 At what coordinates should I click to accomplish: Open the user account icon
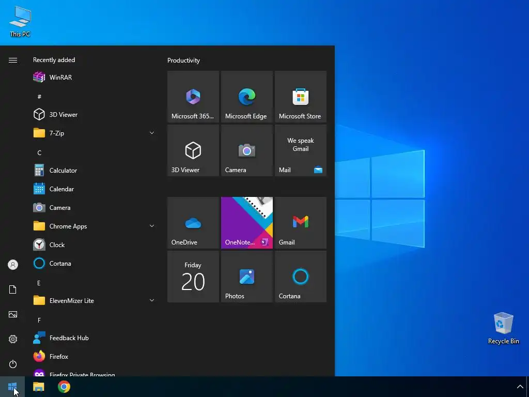tap(13, 265)
